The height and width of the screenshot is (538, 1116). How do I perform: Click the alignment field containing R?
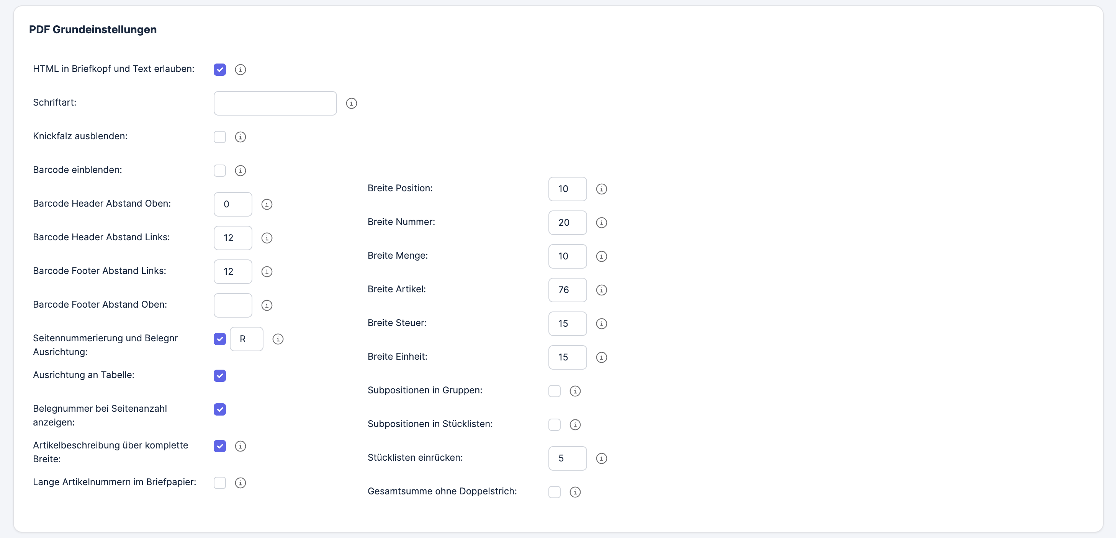tap(246, 339)
